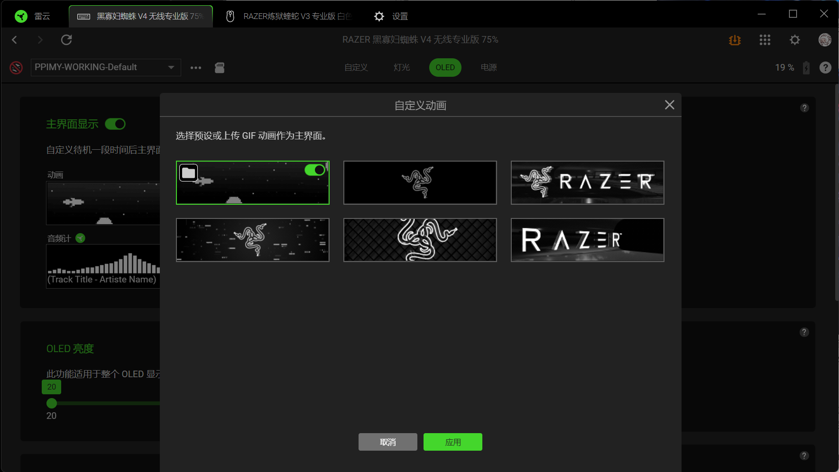
Task: Switch to the 灯光 tab
Action: (x=402, y=67)
